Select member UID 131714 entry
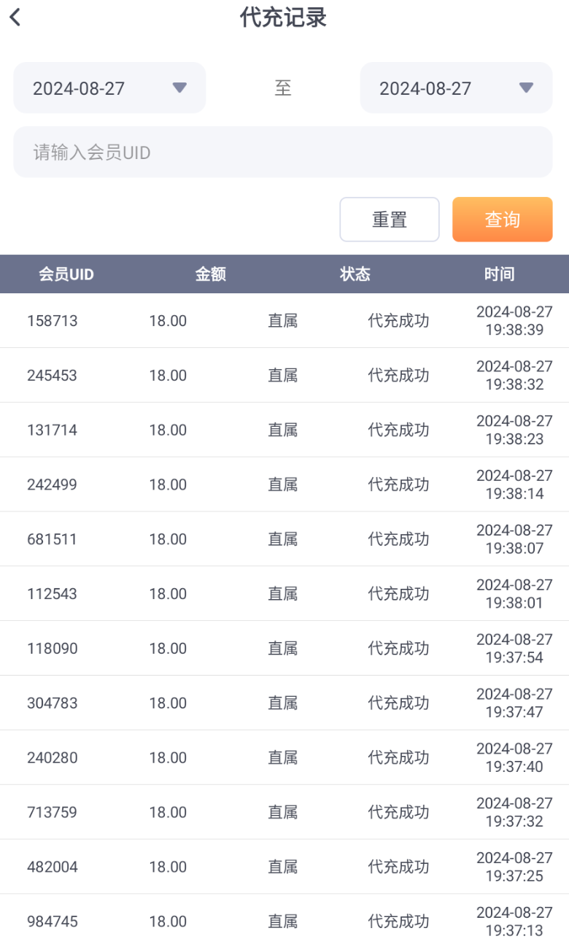The image size is (569, 939). [53, 430]
